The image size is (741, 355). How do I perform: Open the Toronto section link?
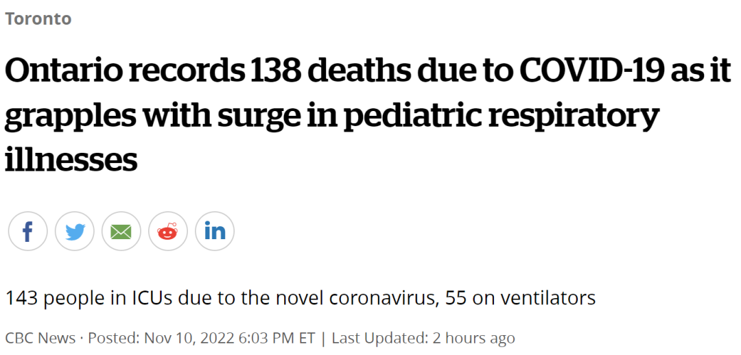38,19
